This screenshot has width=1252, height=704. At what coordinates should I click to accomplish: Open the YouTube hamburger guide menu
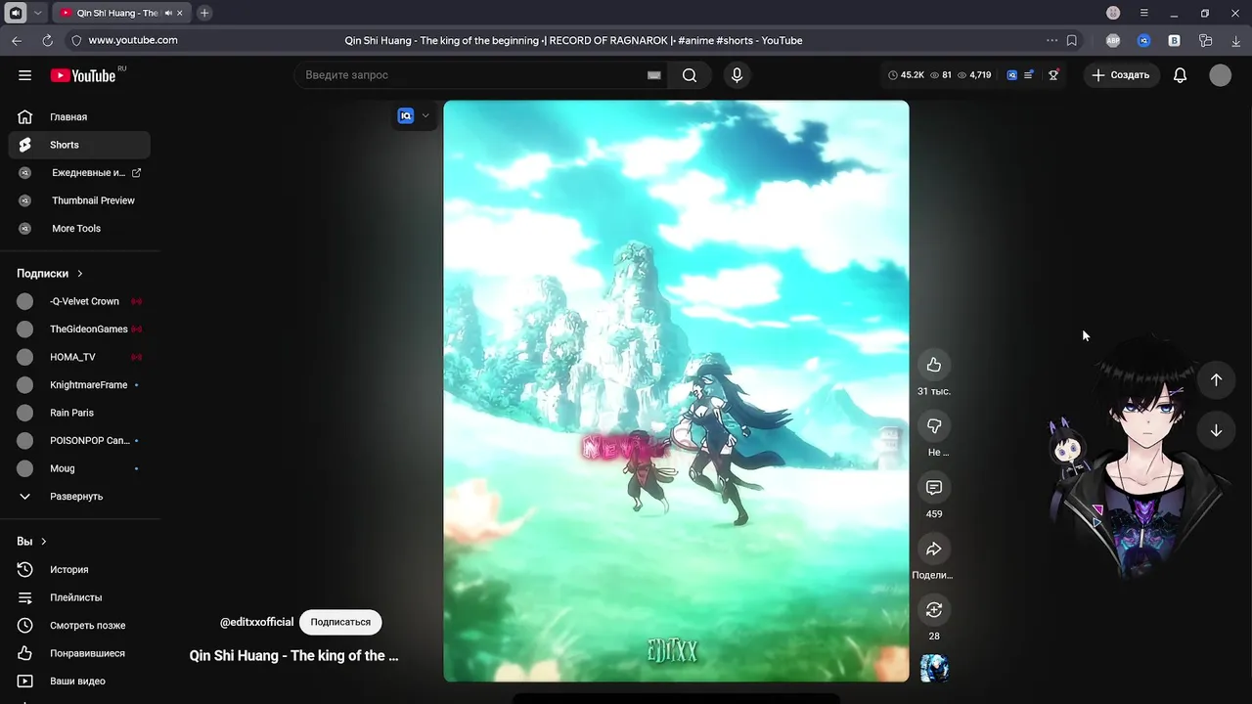point(24,75)
